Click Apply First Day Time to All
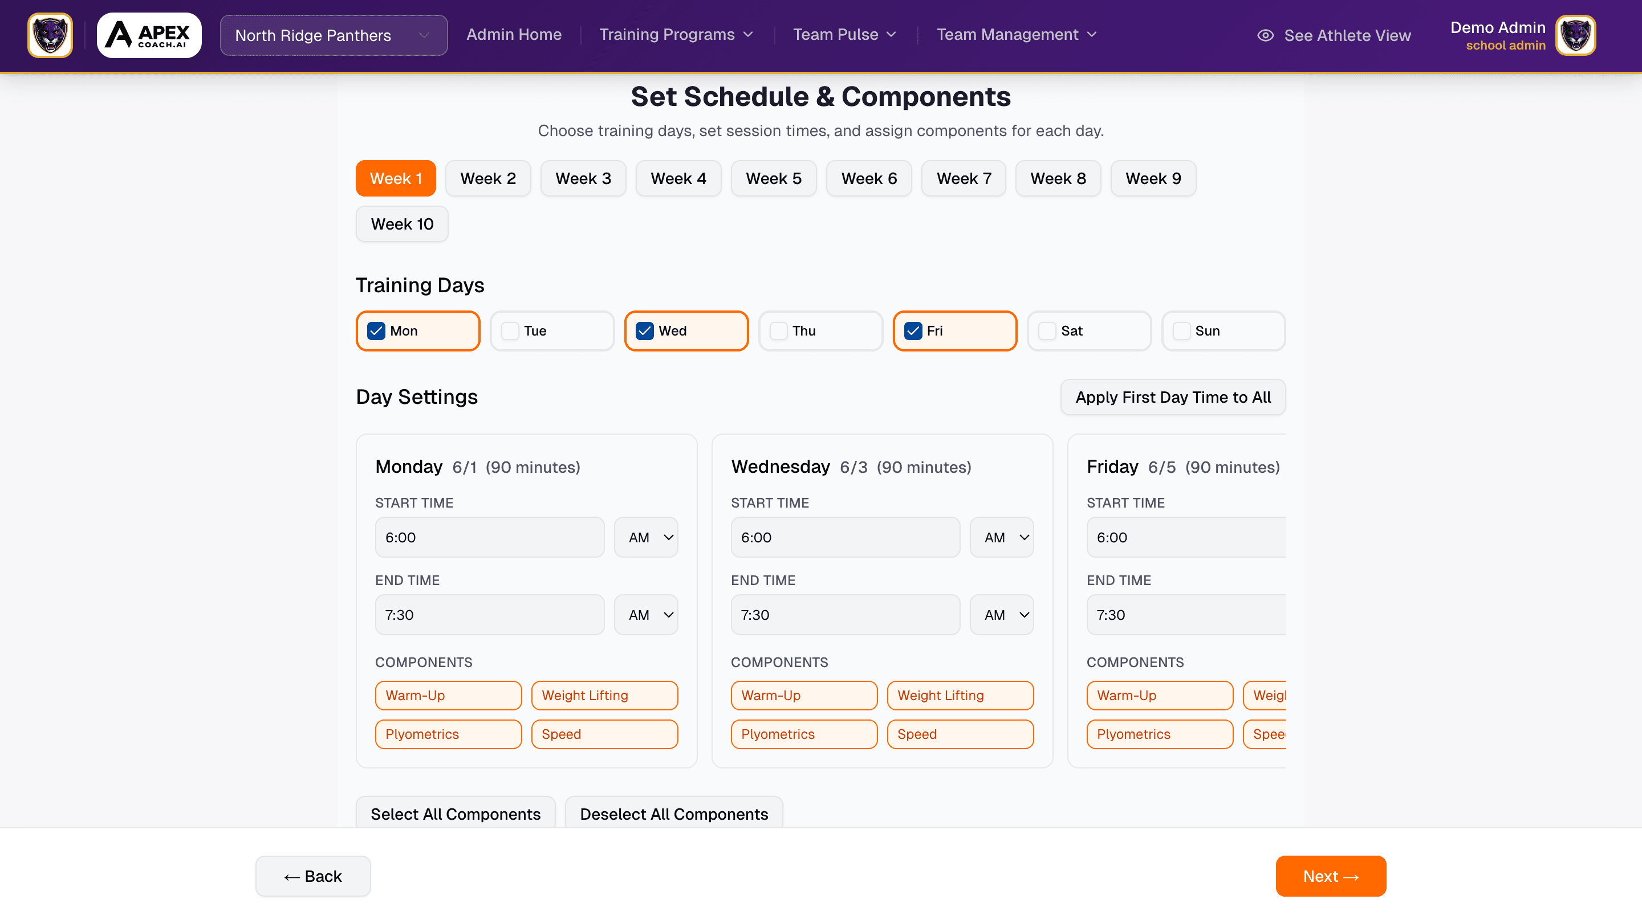Image resolution: width=1642 pixels, height=924 pixels. [1173, 396]
